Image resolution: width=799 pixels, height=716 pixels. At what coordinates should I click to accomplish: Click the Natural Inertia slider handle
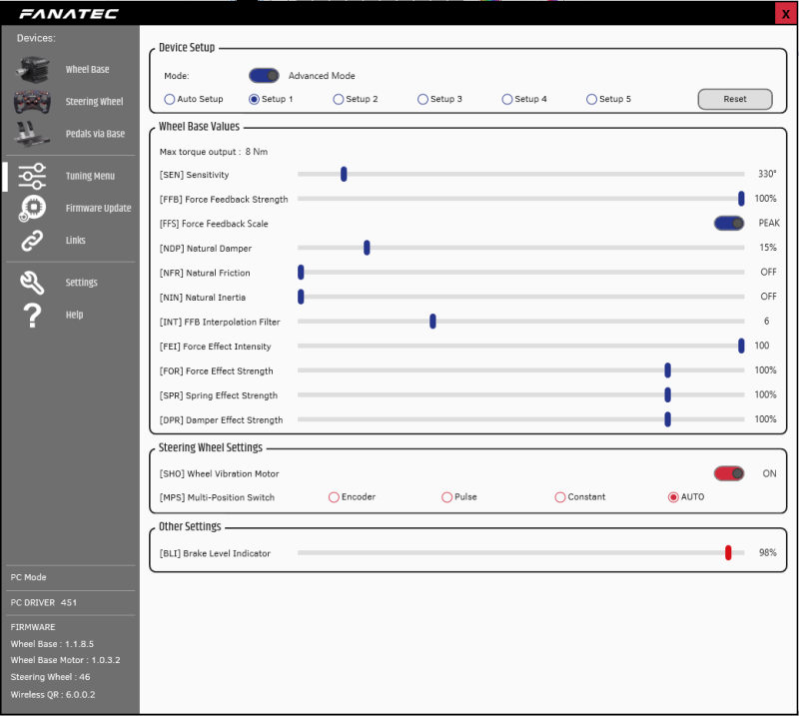(x=302, y=297)
